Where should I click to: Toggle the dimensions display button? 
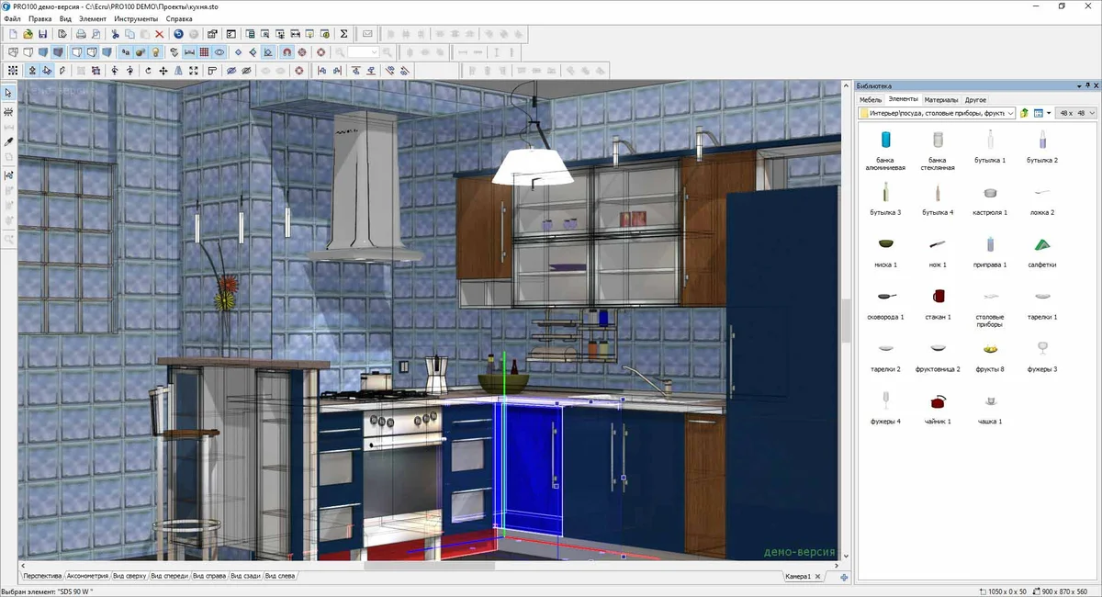189,52
